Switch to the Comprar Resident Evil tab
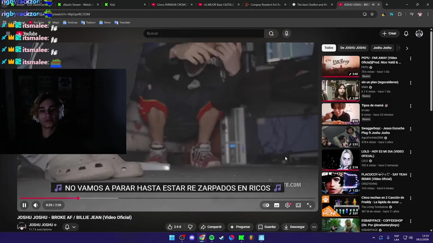 tap(266, 5)
